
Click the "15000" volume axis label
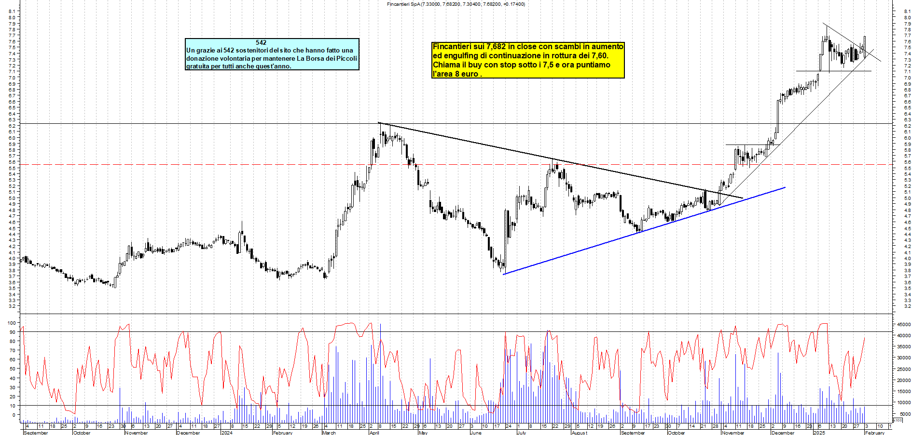click(904, 392)
